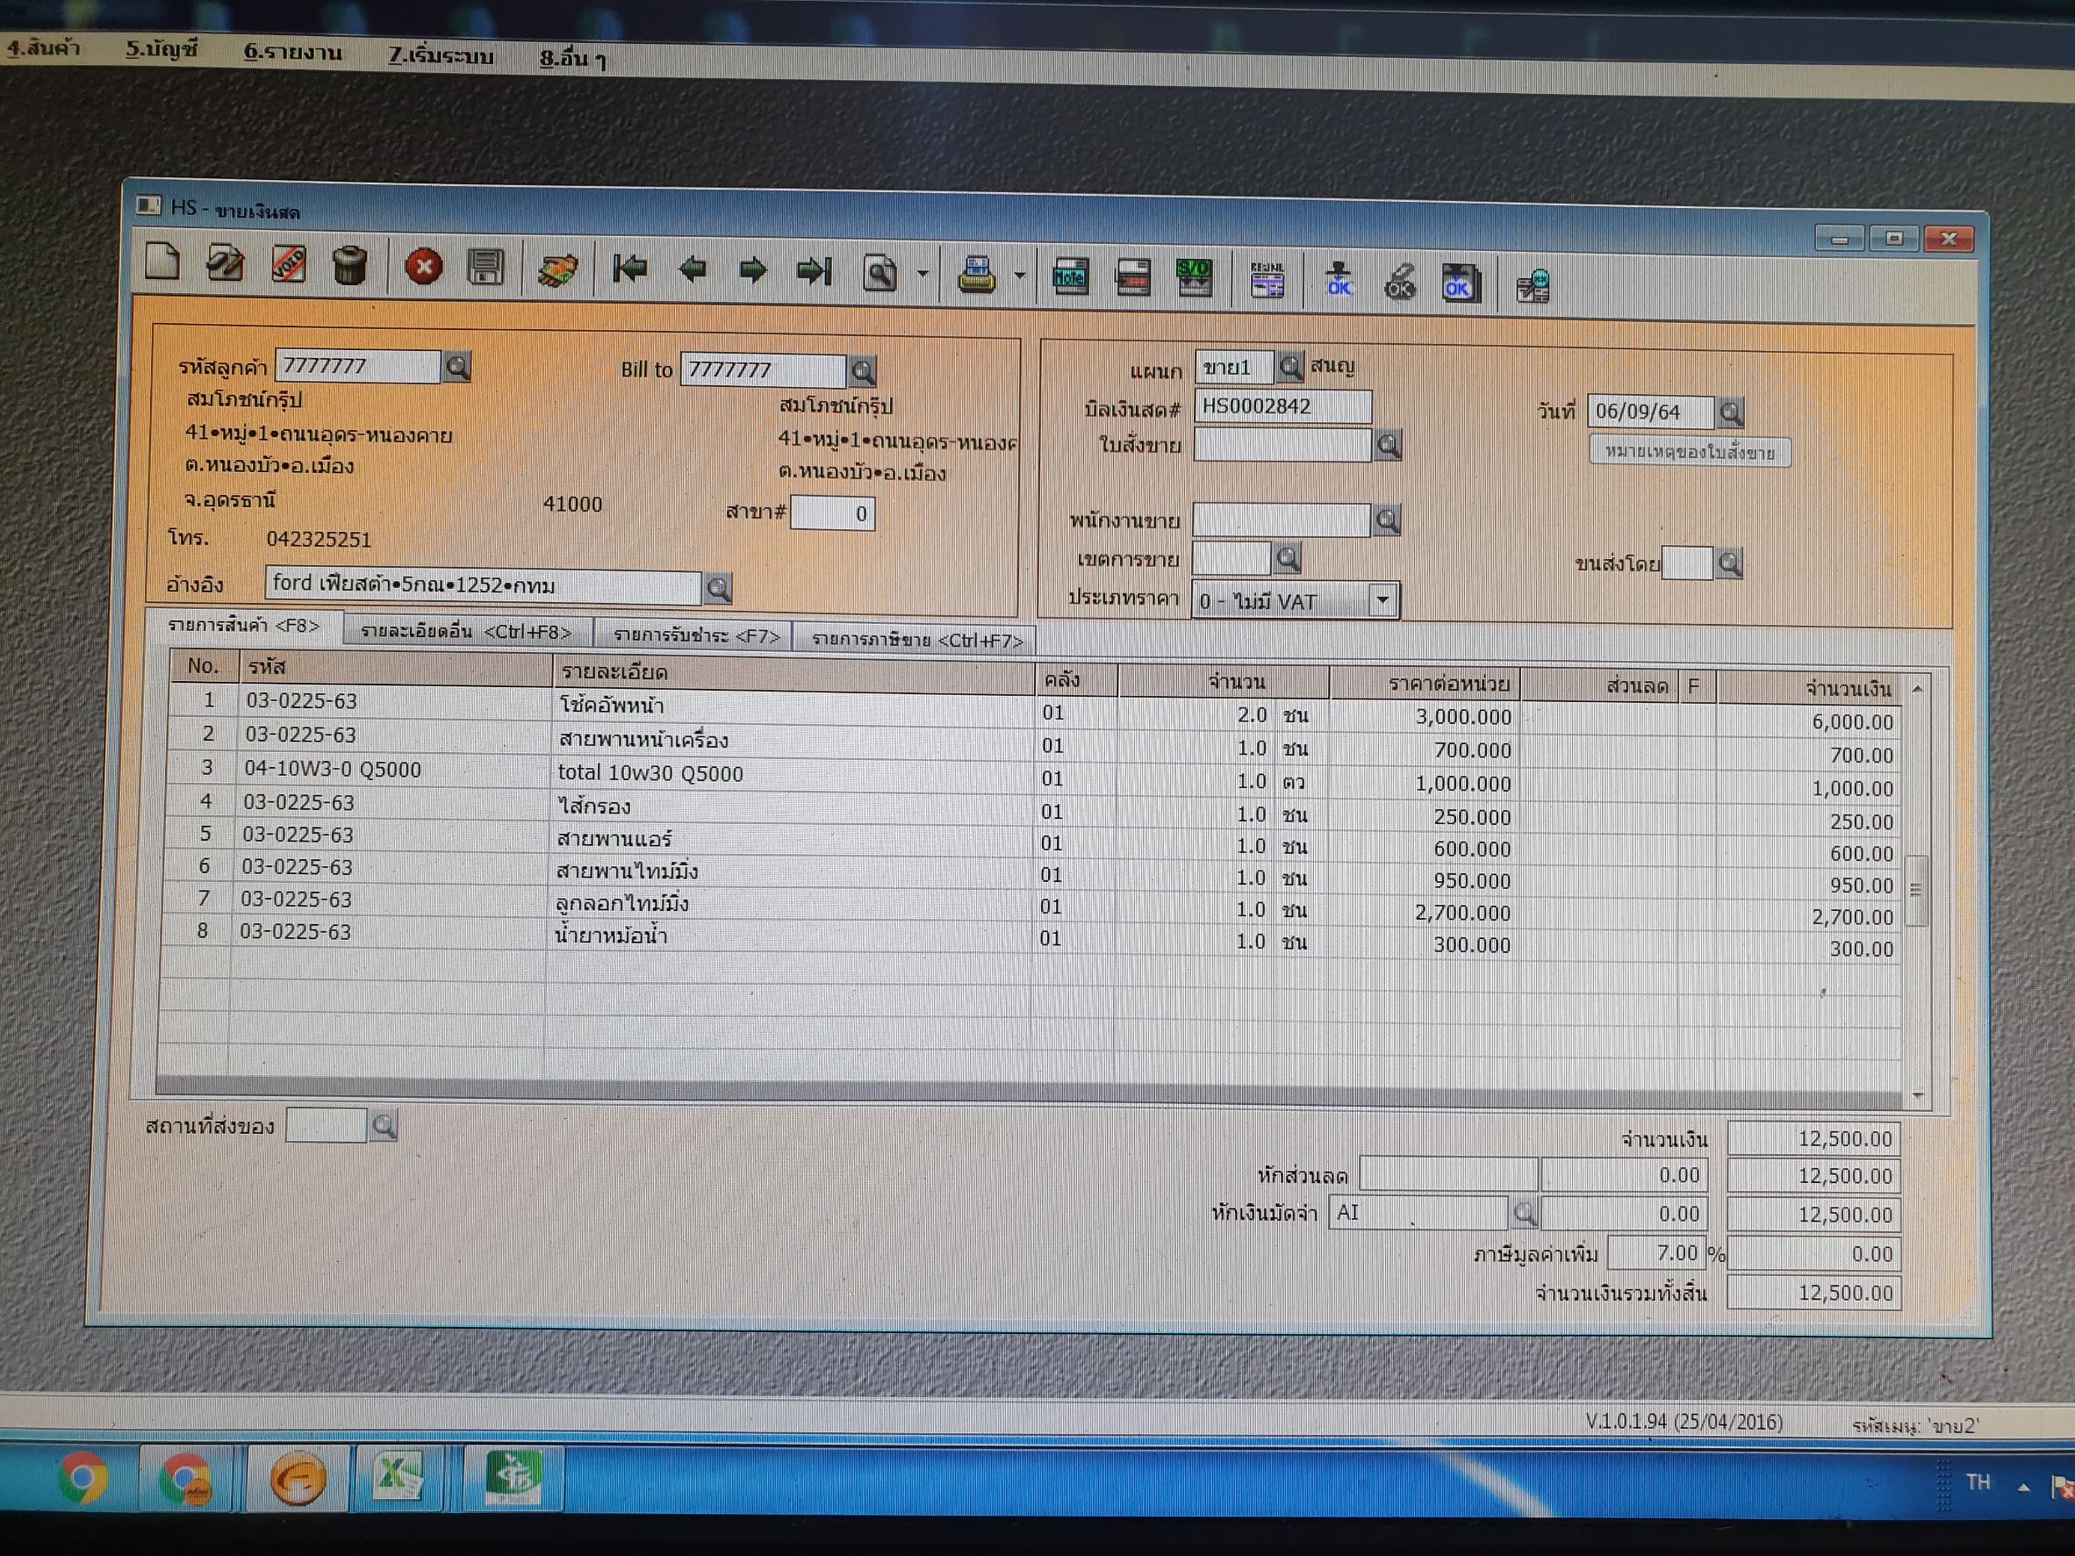Viewport: 2075px width, 1556px height.
Task: Open the Note toolbar icon
Action: 1070,277
